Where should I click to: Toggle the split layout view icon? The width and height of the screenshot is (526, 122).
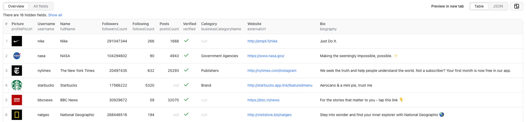pyautogui.click(x=516, y=6)
